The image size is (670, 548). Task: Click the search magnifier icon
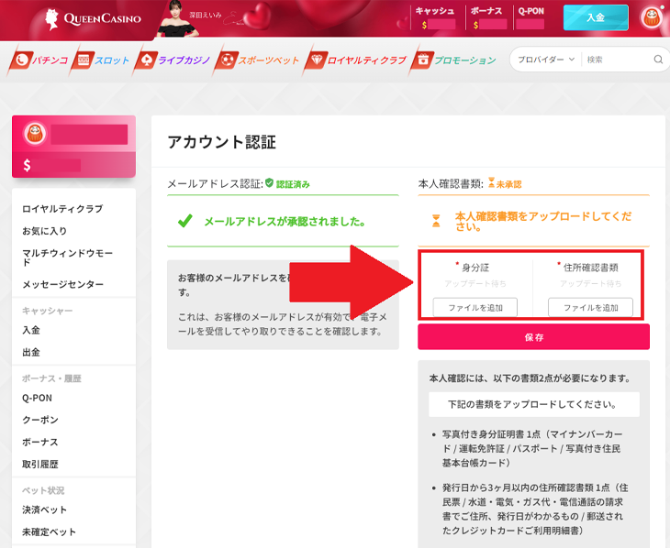[x=658, y=60]
